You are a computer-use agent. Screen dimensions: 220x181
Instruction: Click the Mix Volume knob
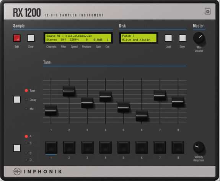click(199, 38)
